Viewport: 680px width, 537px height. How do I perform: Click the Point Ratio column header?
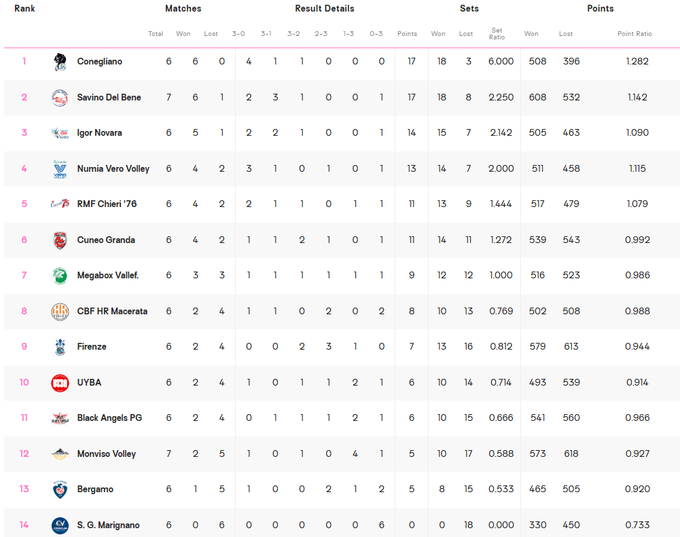point(634,34)
